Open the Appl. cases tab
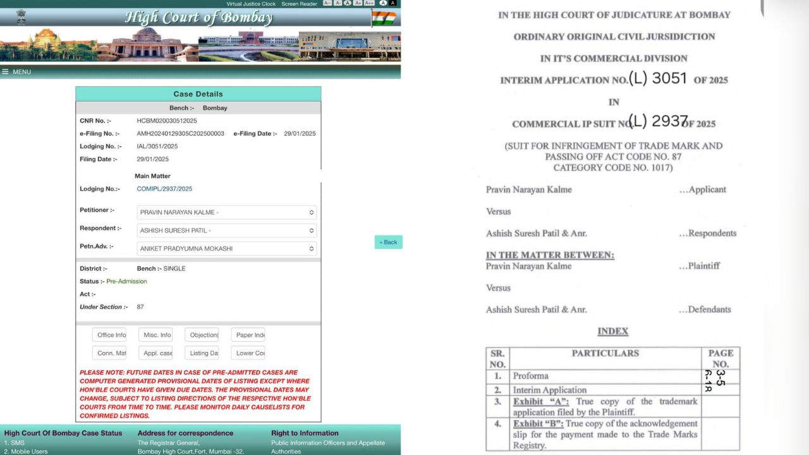 coord(155,353)
